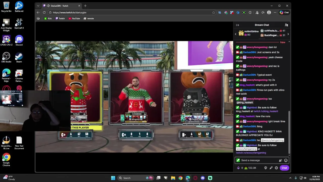The height and width of the screenshot is (182, 323).
Task: Mute the DariusGBN tab audio
Action: (48, 6)
